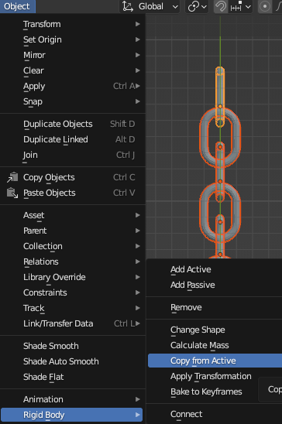Screen dimensions: 282x424
Task: Open the Object menu
Action: [x=17, y=6]
